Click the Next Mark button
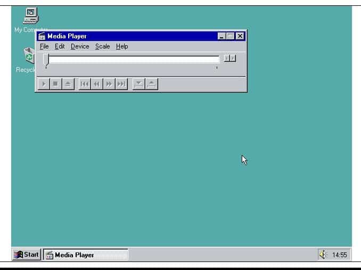361x270 pixels. (121, 84)
